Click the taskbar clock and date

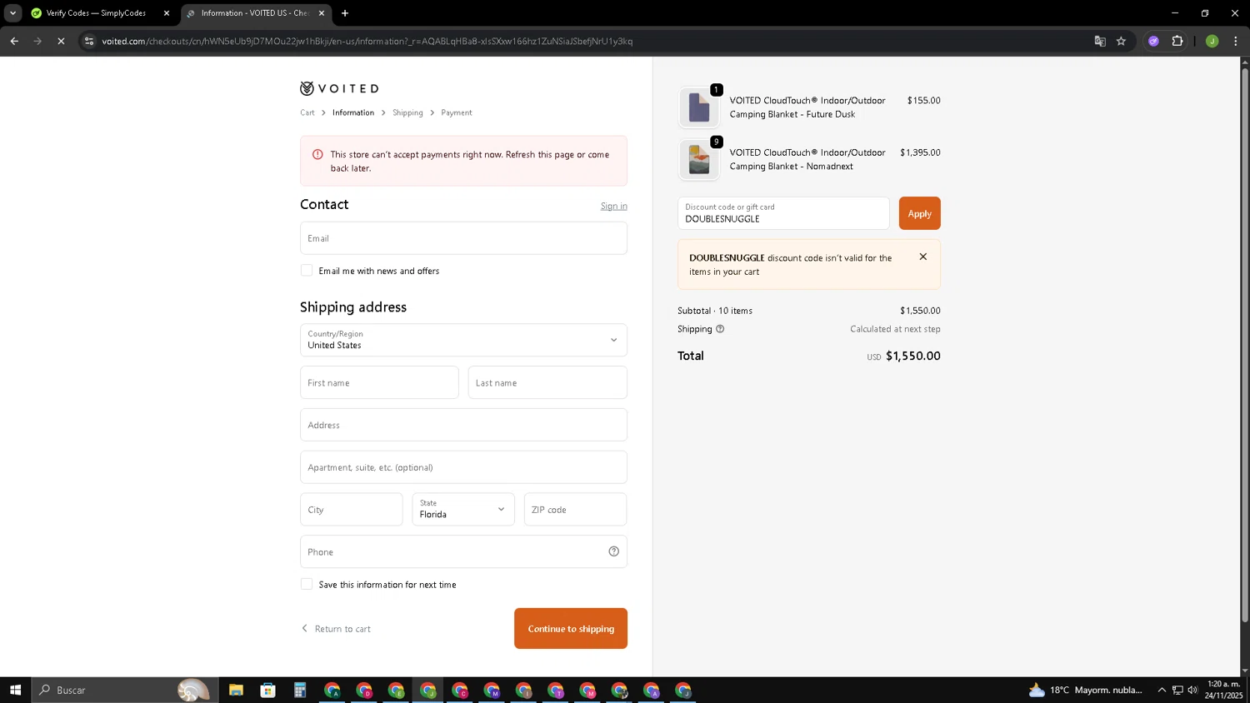[1223, 690]
